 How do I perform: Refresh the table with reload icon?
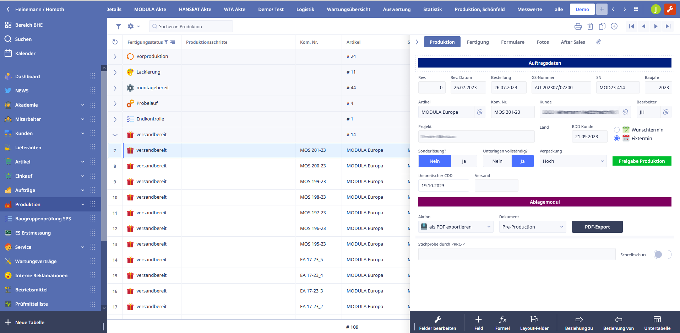(115, 42)
